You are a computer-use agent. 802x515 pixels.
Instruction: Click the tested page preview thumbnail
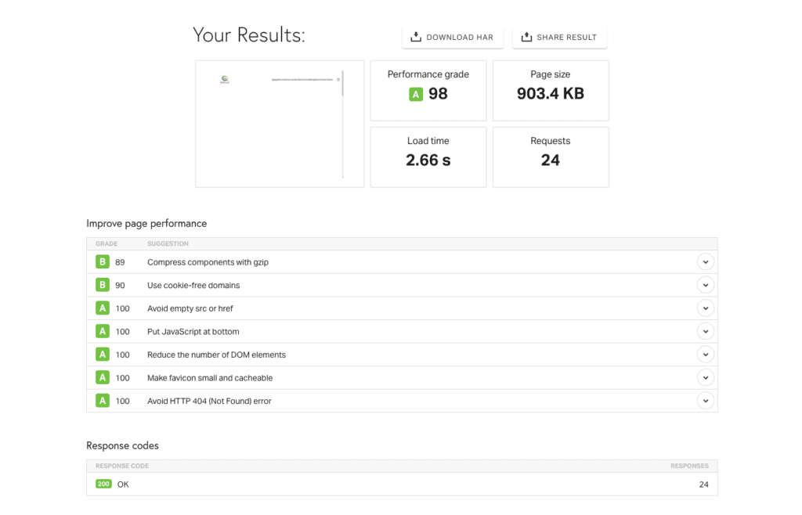pyautogui.click(x=280, y=124)
